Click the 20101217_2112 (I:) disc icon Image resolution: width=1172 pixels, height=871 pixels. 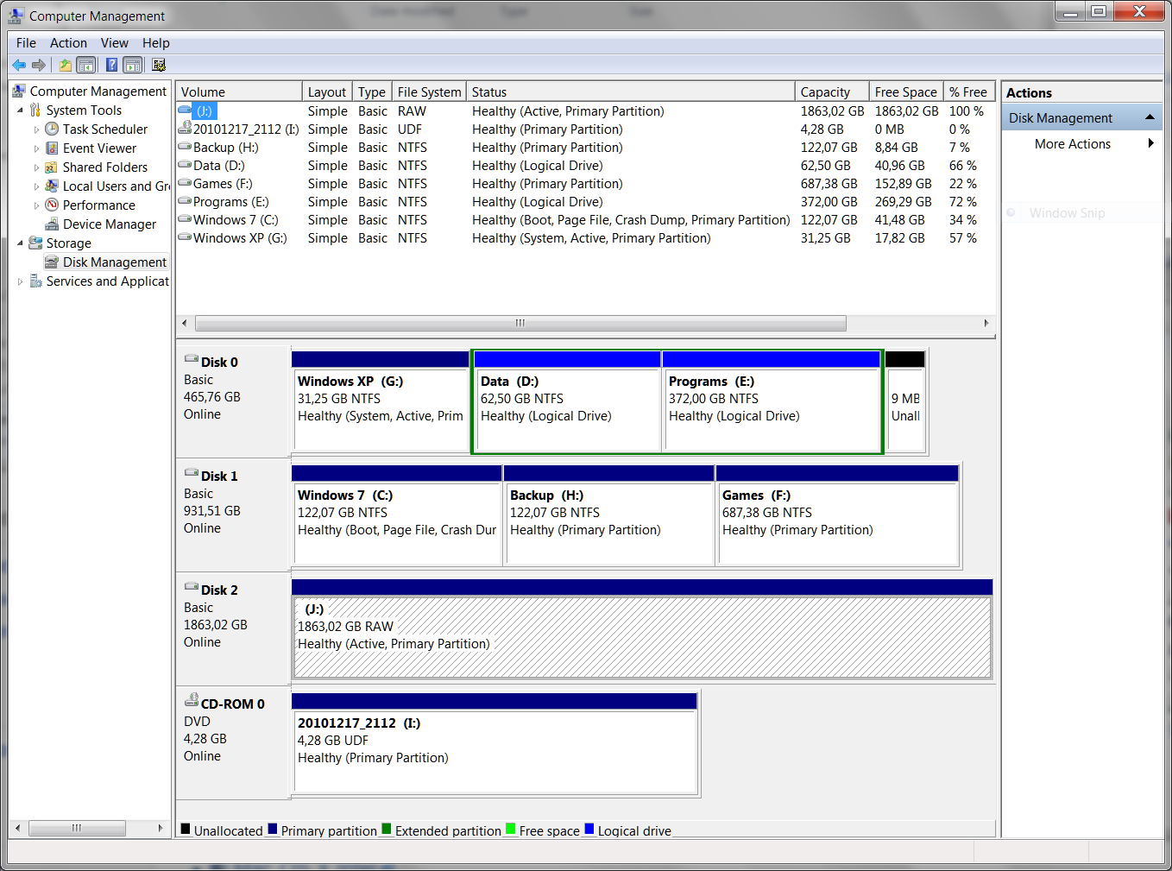185,129
